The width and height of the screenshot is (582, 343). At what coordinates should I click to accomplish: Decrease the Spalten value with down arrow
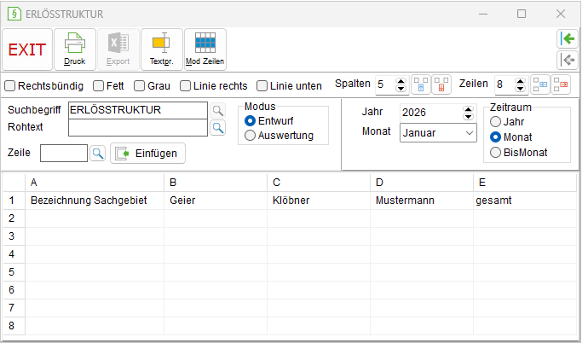point(400,89)
